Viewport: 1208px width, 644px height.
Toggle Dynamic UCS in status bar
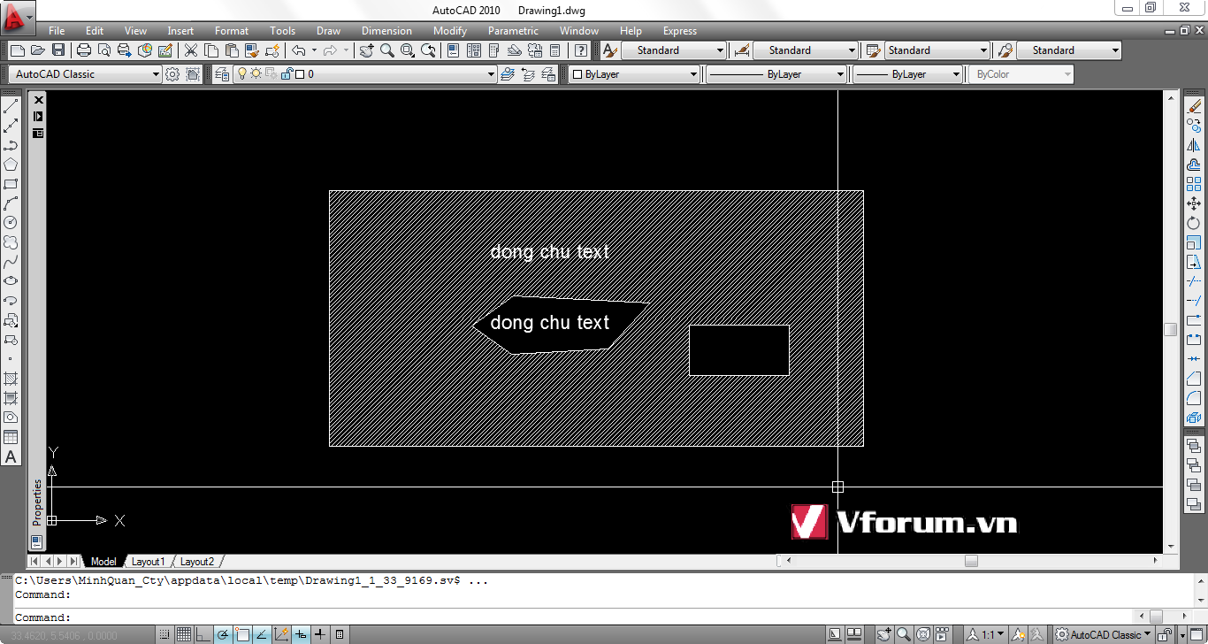[x=281, y=634]
